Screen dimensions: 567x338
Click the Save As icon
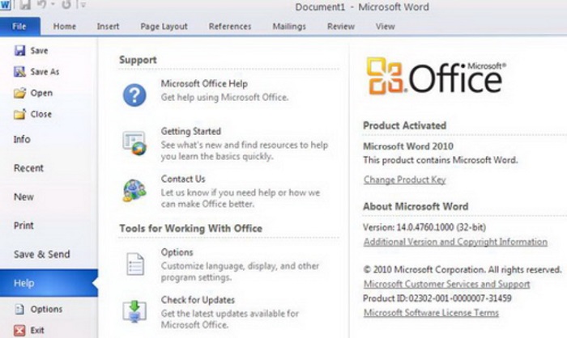coord(19,71)
